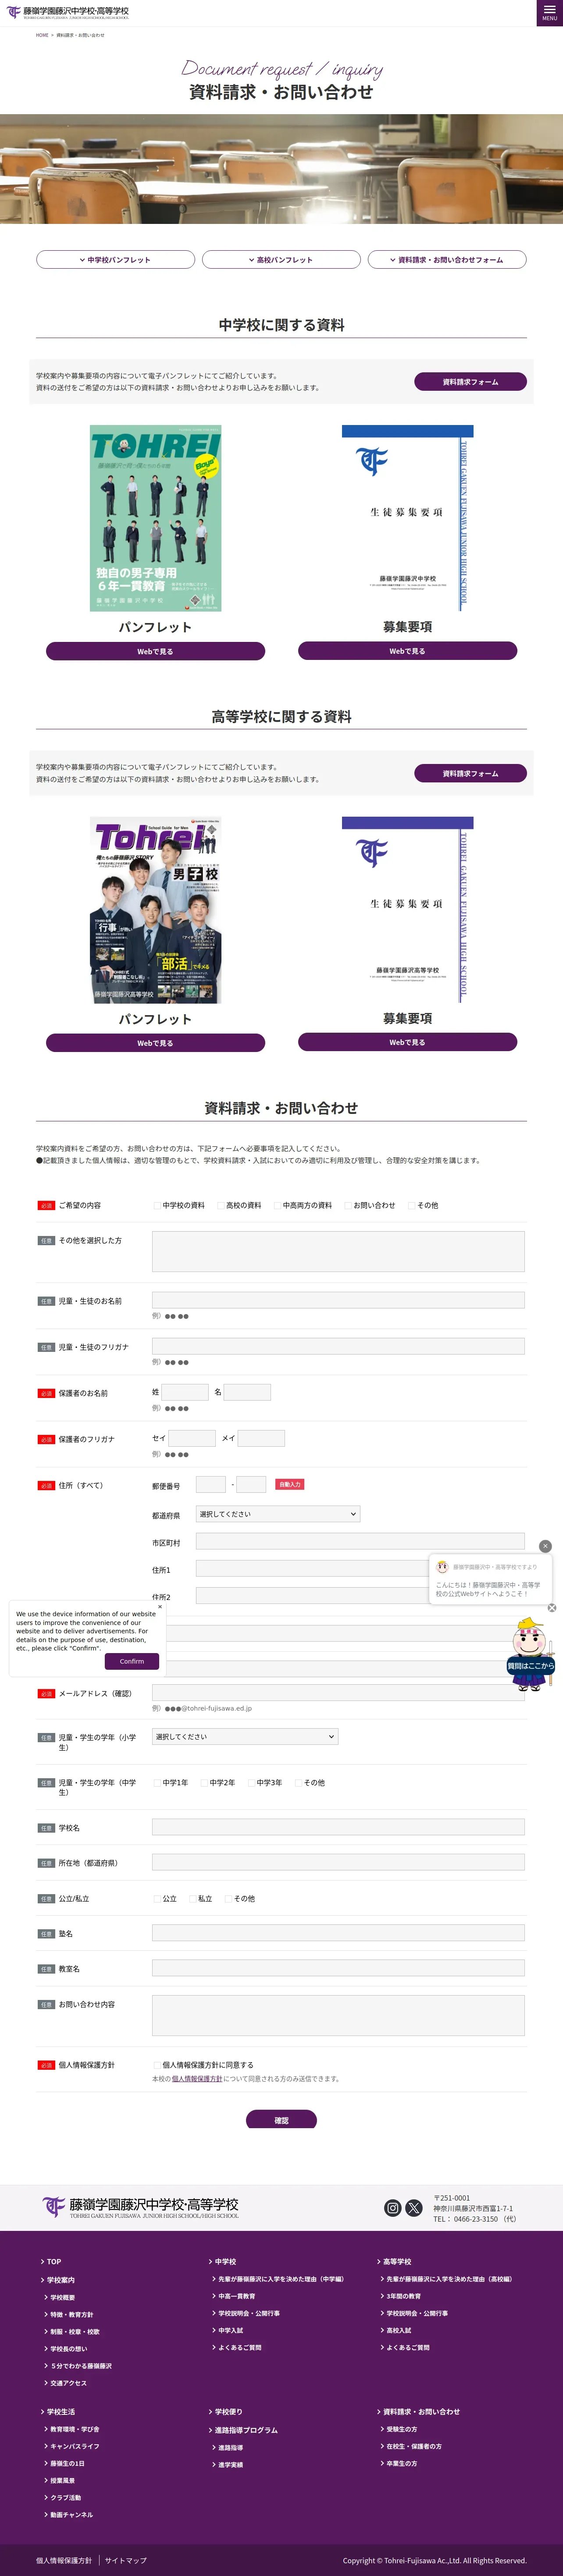Focus the 市区町村 input field

360,1542
